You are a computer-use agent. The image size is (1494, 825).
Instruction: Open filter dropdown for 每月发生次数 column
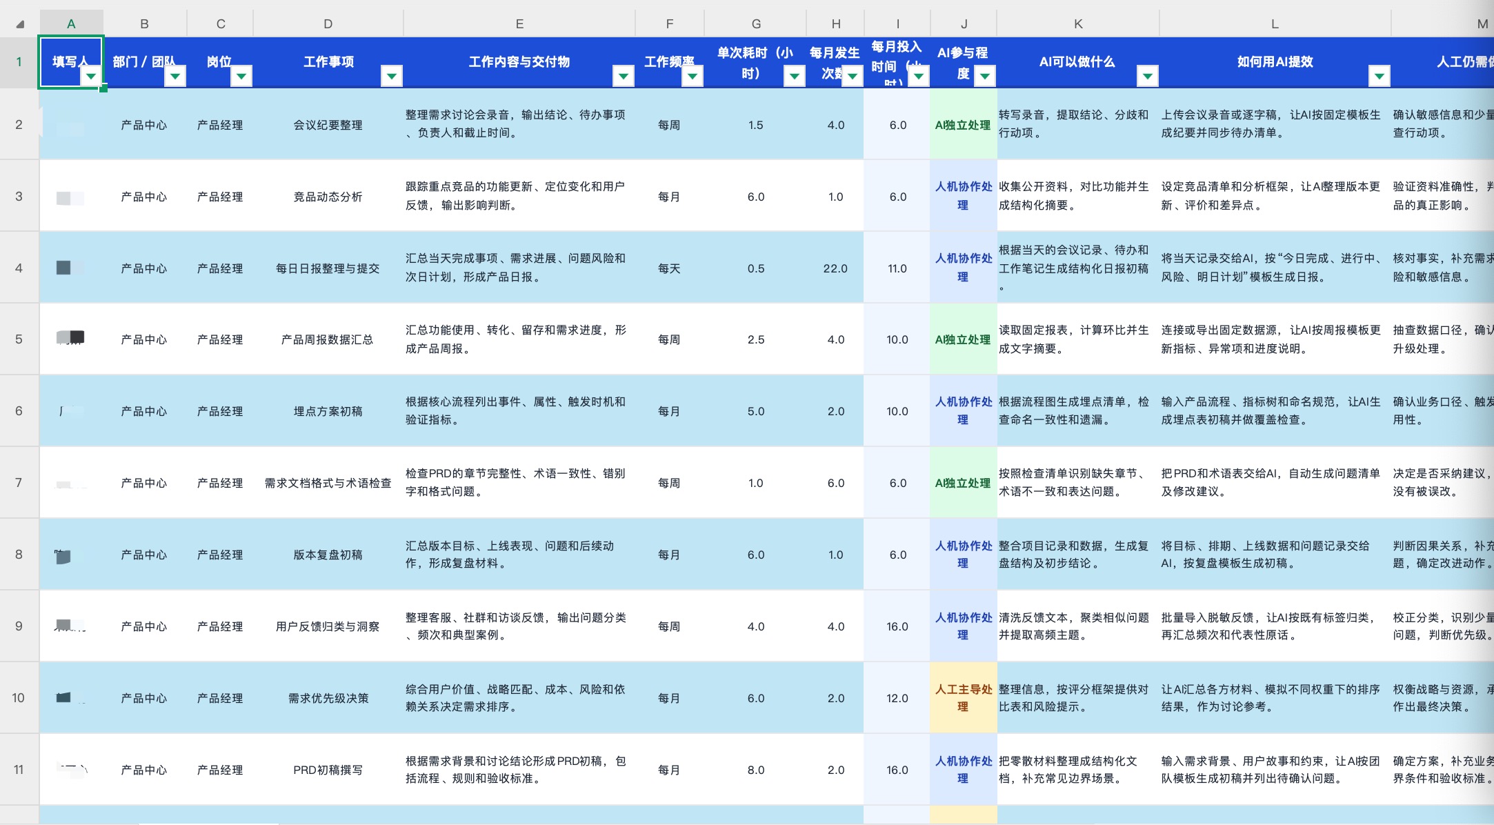pyautogui.click(x=853, y=76)
